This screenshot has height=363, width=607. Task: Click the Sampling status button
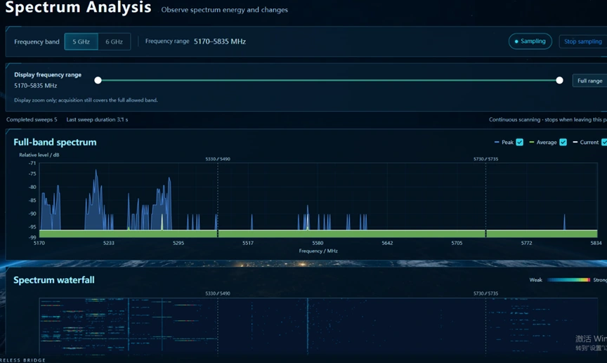click(x=530, y=41)
